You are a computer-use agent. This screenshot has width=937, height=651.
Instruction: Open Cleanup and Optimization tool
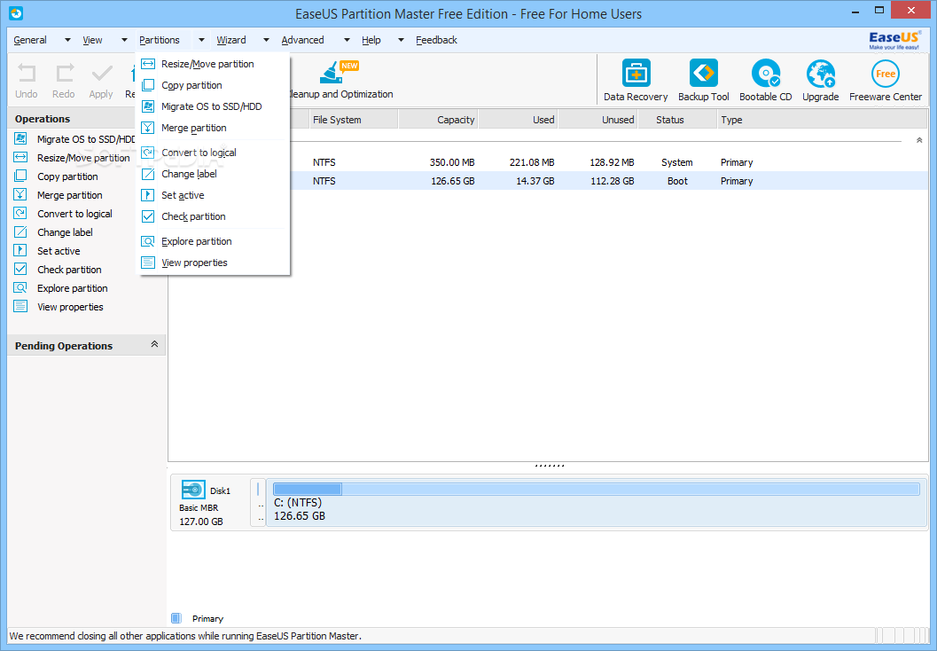tap(339, 80)
